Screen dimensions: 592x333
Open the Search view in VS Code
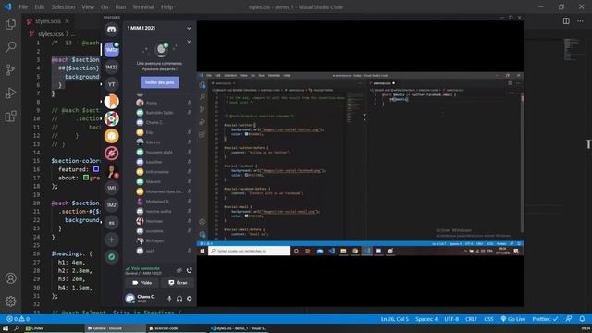10,47
